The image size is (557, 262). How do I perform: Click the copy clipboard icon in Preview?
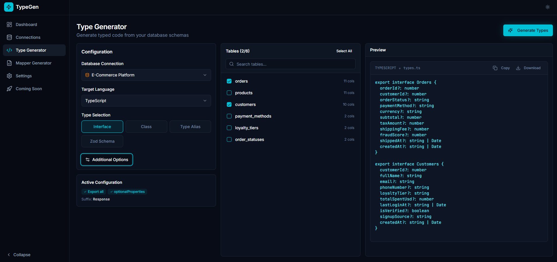point(495,68)
